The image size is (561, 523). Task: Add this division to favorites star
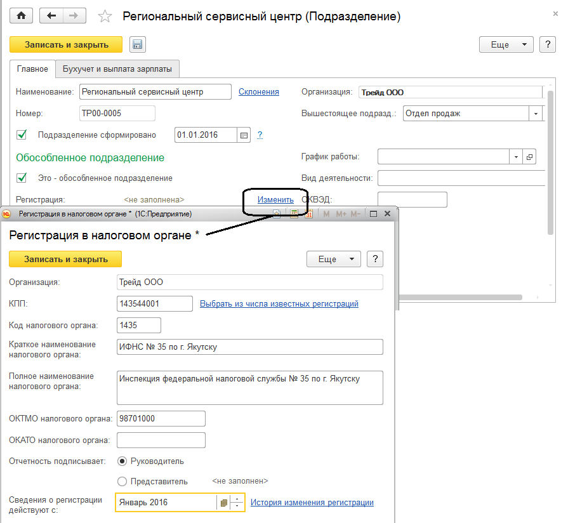[x=105, y=16]
